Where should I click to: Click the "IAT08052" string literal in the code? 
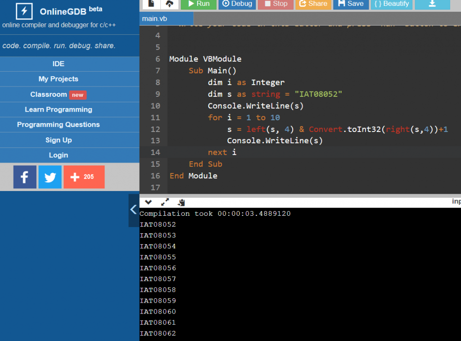[318, 94]
